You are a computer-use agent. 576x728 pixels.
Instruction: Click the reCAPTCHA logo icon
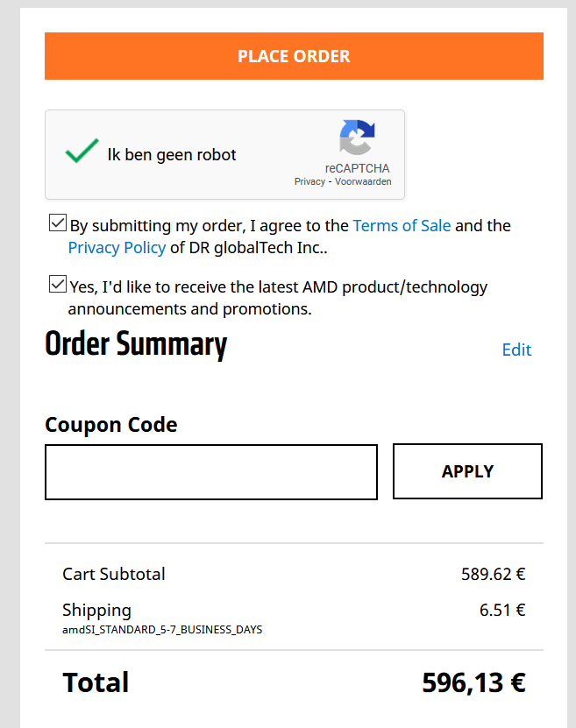pyautogui.click(x=357, y=138)
